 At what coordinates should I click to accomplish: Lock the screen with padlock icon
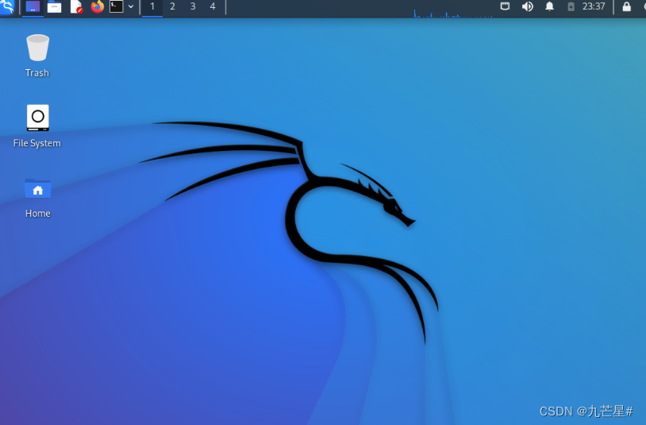point(627,6)
